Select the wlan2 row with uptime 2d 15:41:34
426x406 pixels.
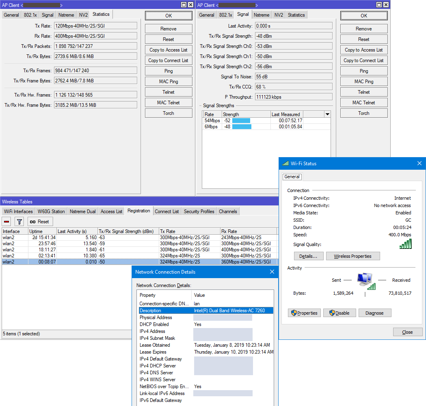[x=140, y=238]
